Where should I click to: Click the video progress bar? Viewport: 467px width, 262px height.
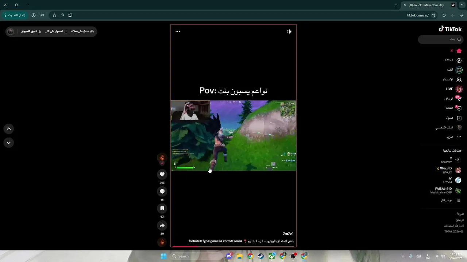point(233,246)
